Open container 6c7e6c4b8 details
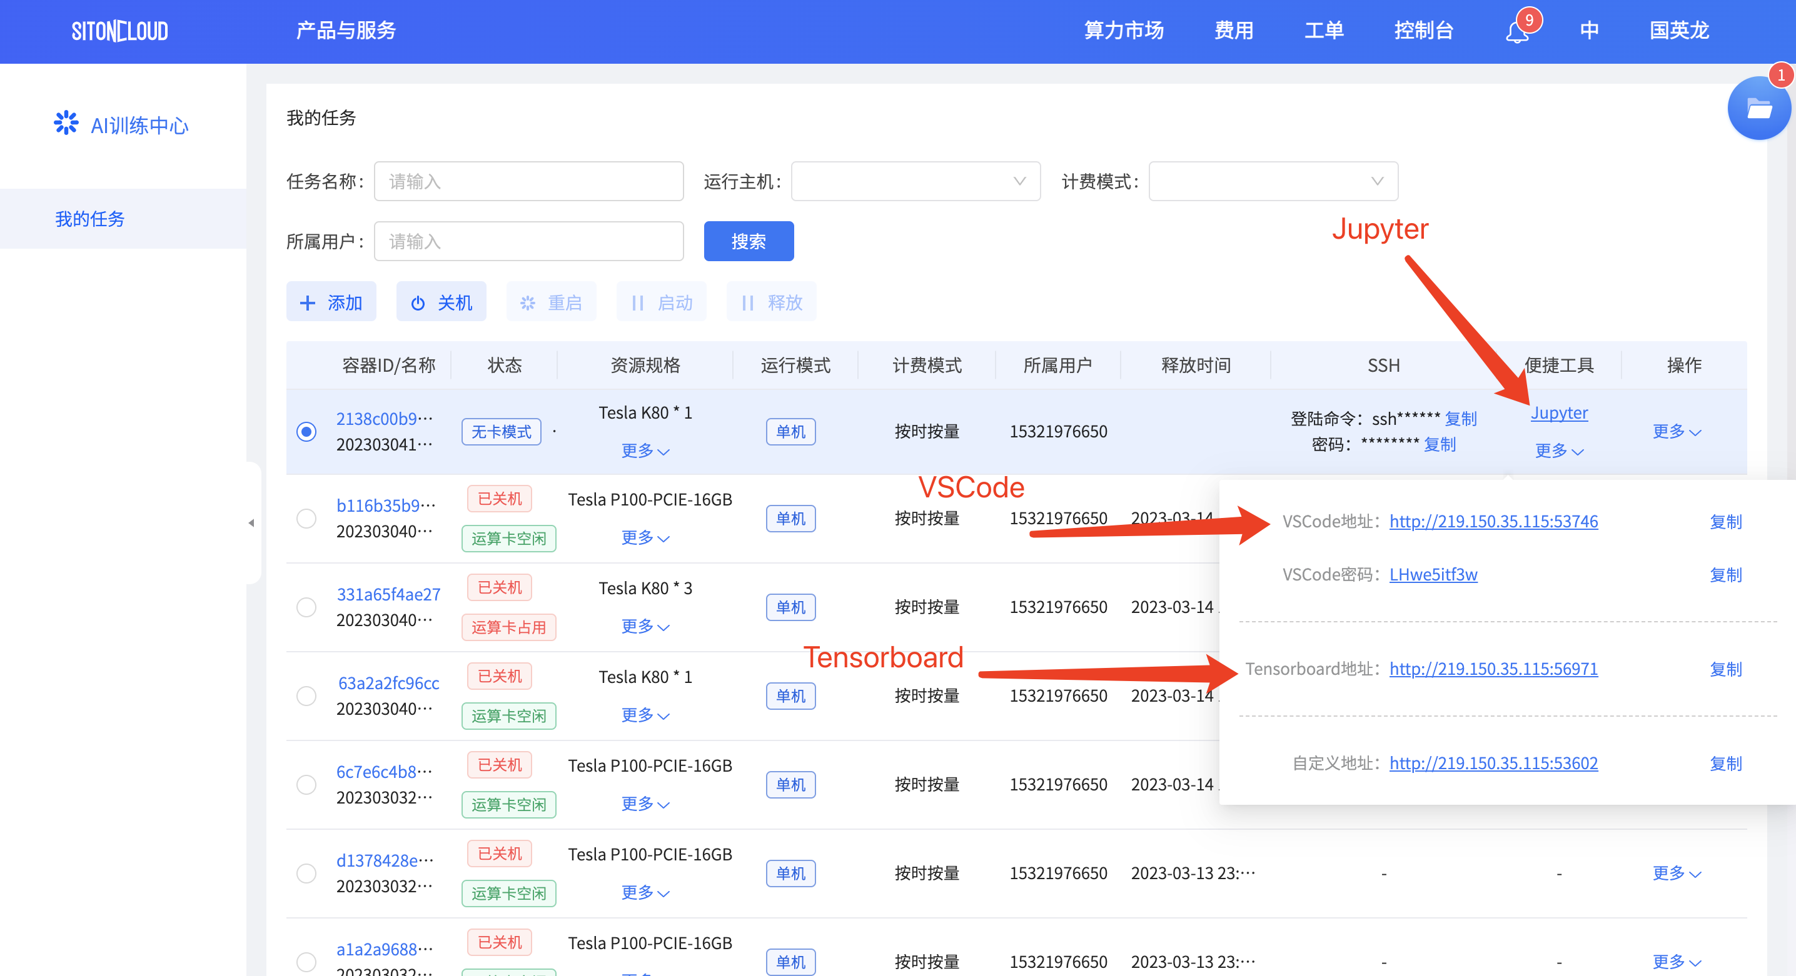 [x=384, y=772]
